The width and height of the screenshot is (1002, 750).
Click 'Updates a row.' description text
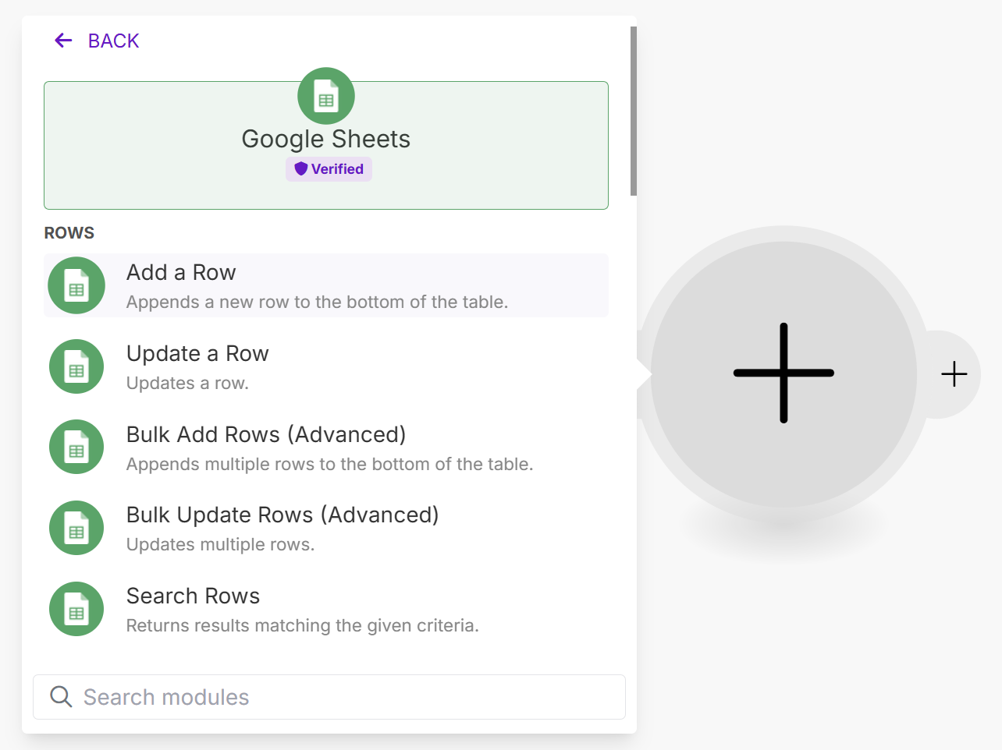click(x=187, y=384)
